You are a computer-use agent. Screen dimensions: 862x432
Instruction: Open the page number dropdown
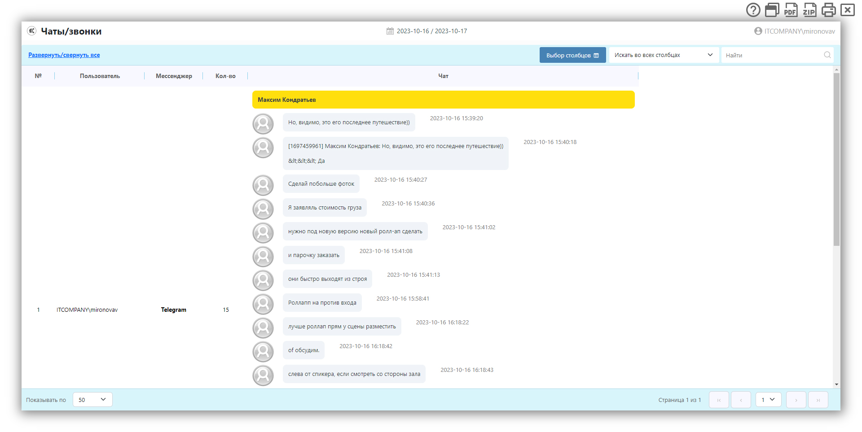[x=768, y=399]
